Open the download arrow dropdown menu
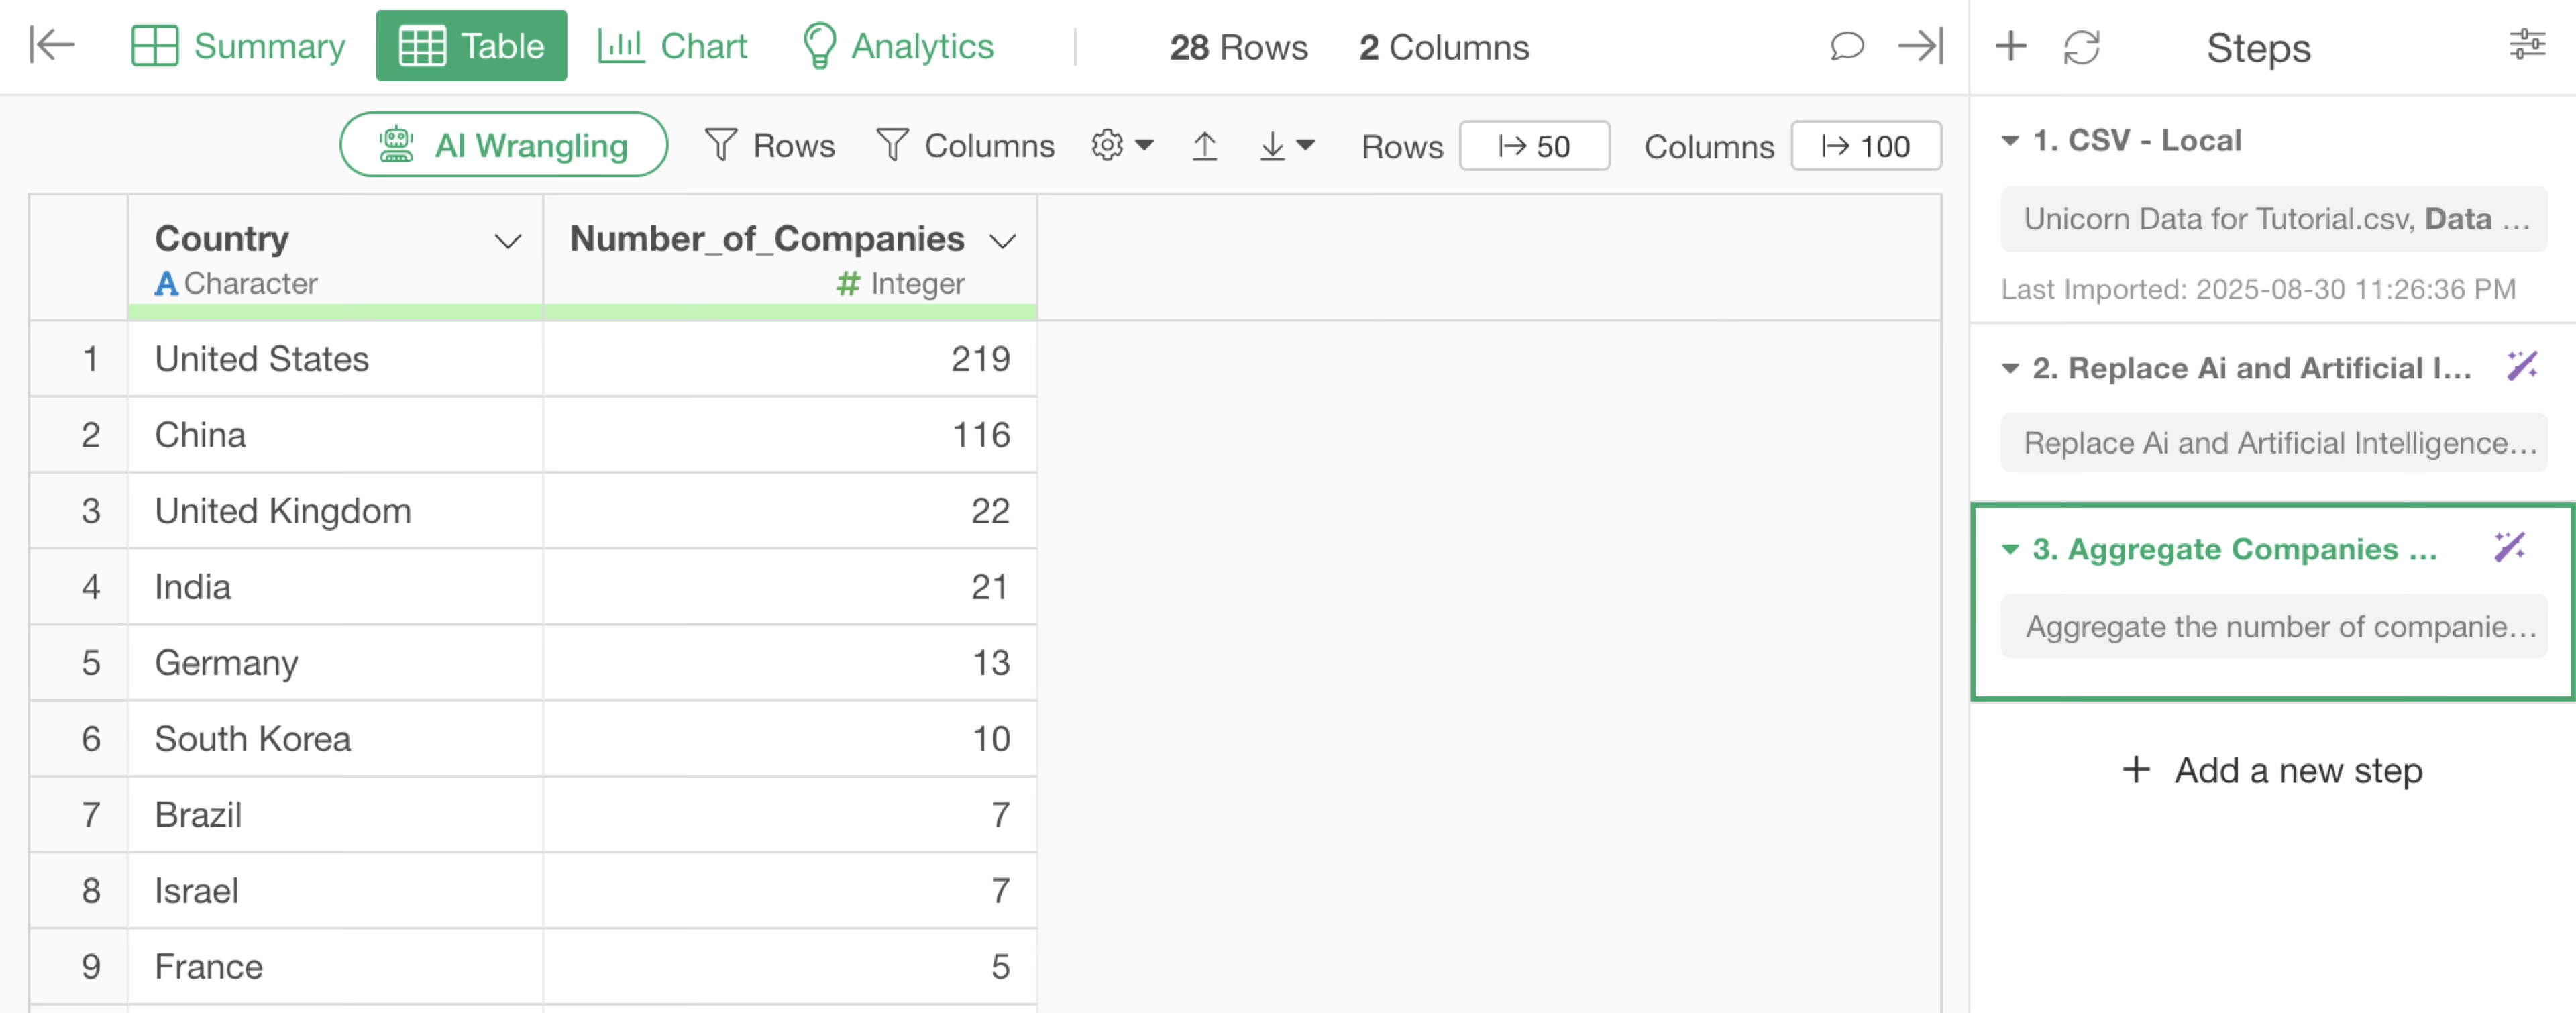This screenshot has height=1013, width=2576. click(1285, 146)
